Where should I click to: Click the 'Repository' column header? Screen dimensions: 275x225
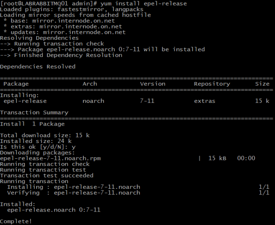212,84
